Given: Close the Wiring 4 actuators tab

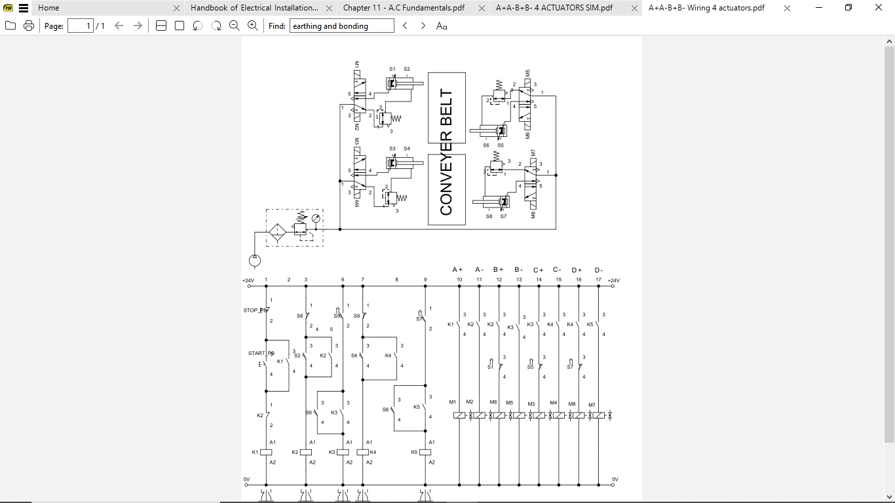Looking at the screenshot, I should coord(787,9).
